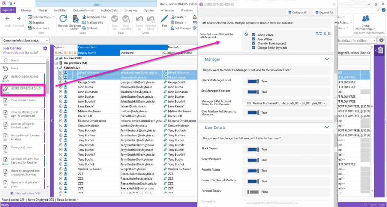The width and height of the screenshot is (387, 207).
Task: Click search magnifier in selected users list
Action: pos(317,34)
